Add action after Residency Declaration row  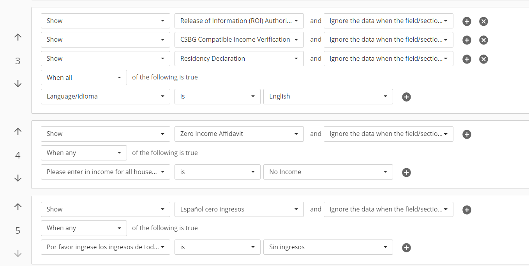[x=467, y=59]
